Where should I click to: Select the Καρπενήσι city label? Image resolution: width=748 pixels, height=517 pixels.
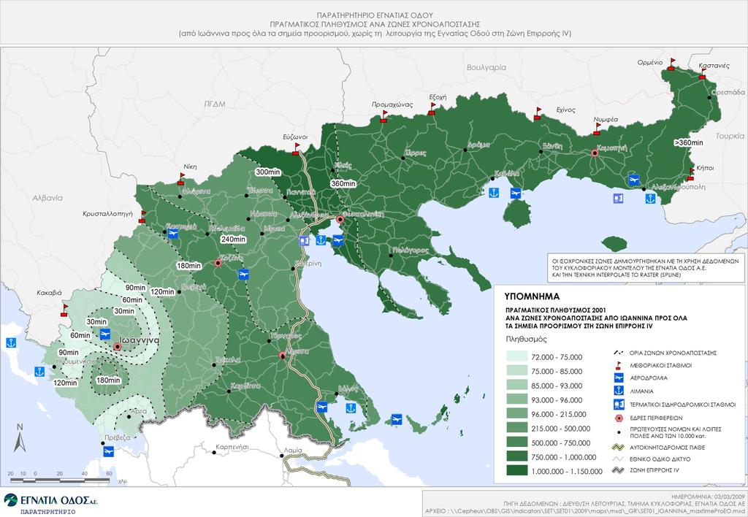[x=232, y=448]
